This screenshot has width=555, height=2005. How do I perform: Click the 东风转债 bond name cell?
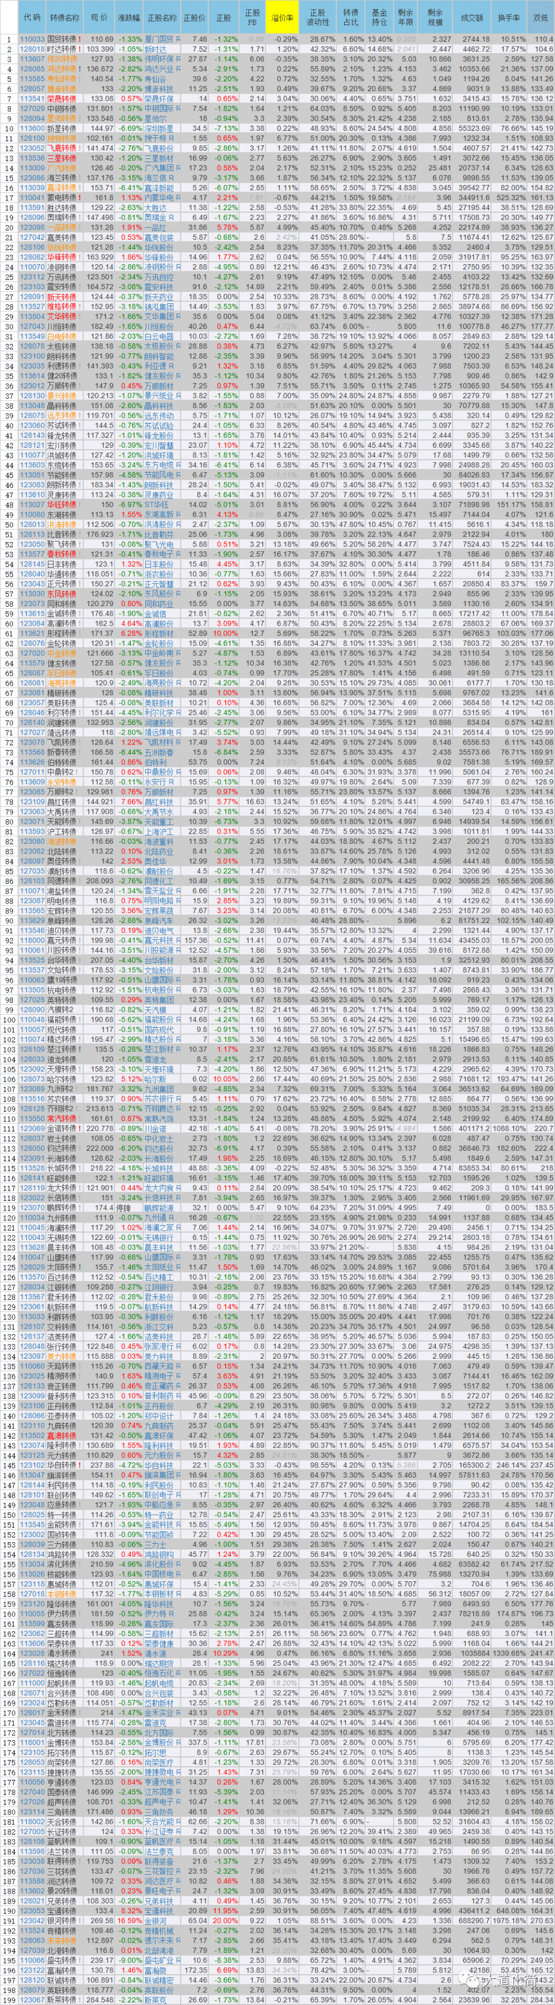(x=64, y=594)
